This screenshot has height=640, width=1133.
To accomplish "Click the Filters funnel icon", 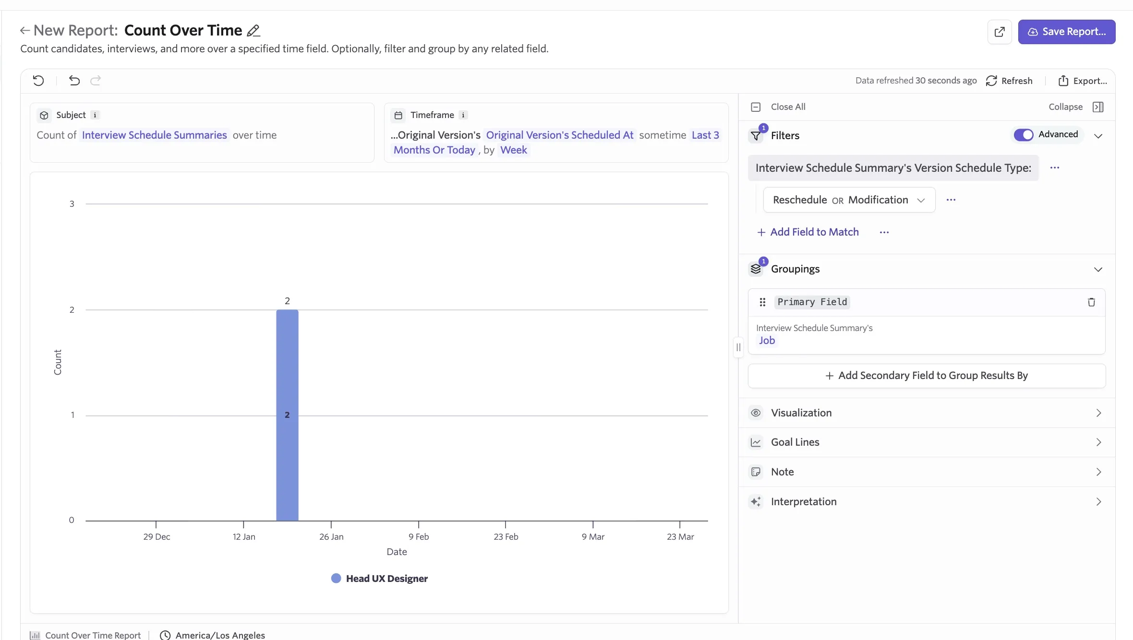I will (756, 136).
